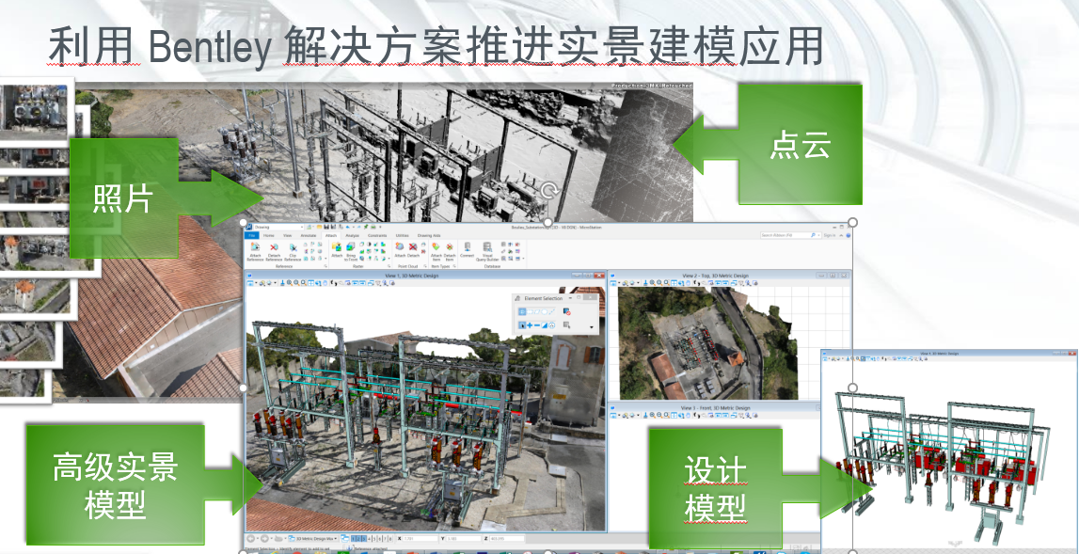Open the Reference group dialog launcher
This screenshot has width=1079, height=554.
tap(325, 265)
